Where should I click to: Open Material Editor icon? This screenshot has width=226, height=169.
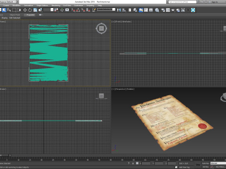pos(157,10)
